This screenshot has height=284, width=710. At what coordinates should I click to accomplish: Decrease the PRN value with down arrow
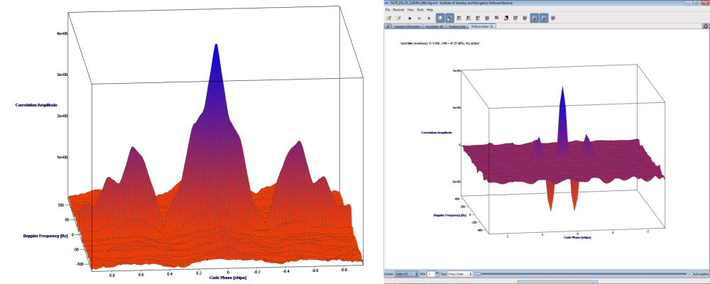pos(437,275)
